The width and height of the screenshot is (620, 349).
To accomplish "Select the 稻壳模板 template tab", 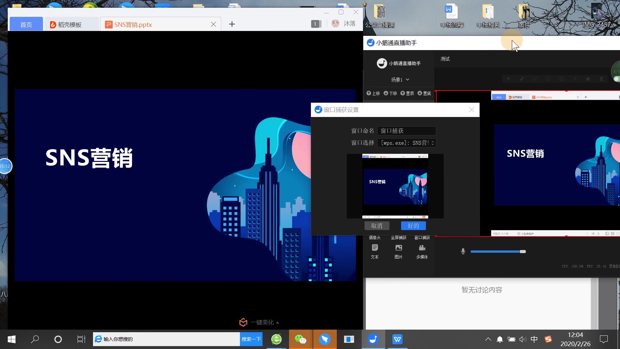I will tap(68, 24).
